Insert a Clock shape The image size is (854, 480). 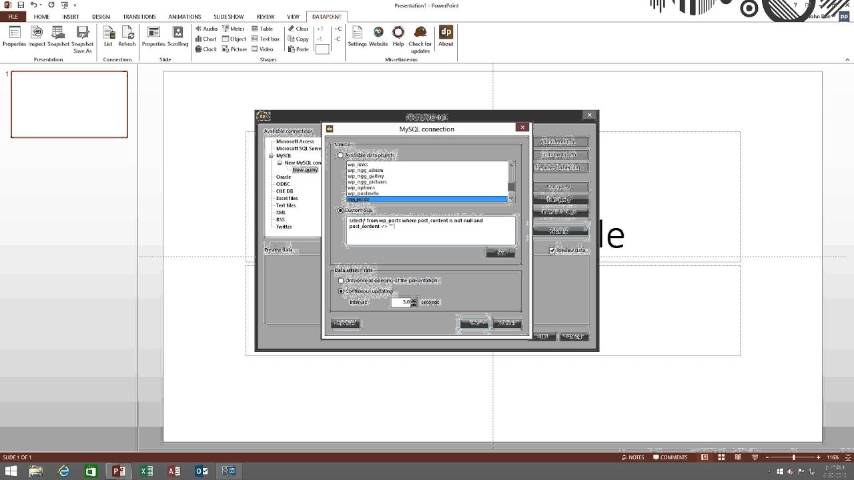tap(206, 49)
